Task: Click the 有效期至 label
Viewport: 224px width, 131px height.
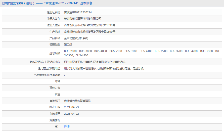Action: pyautogui.click(x=55, y=114)
